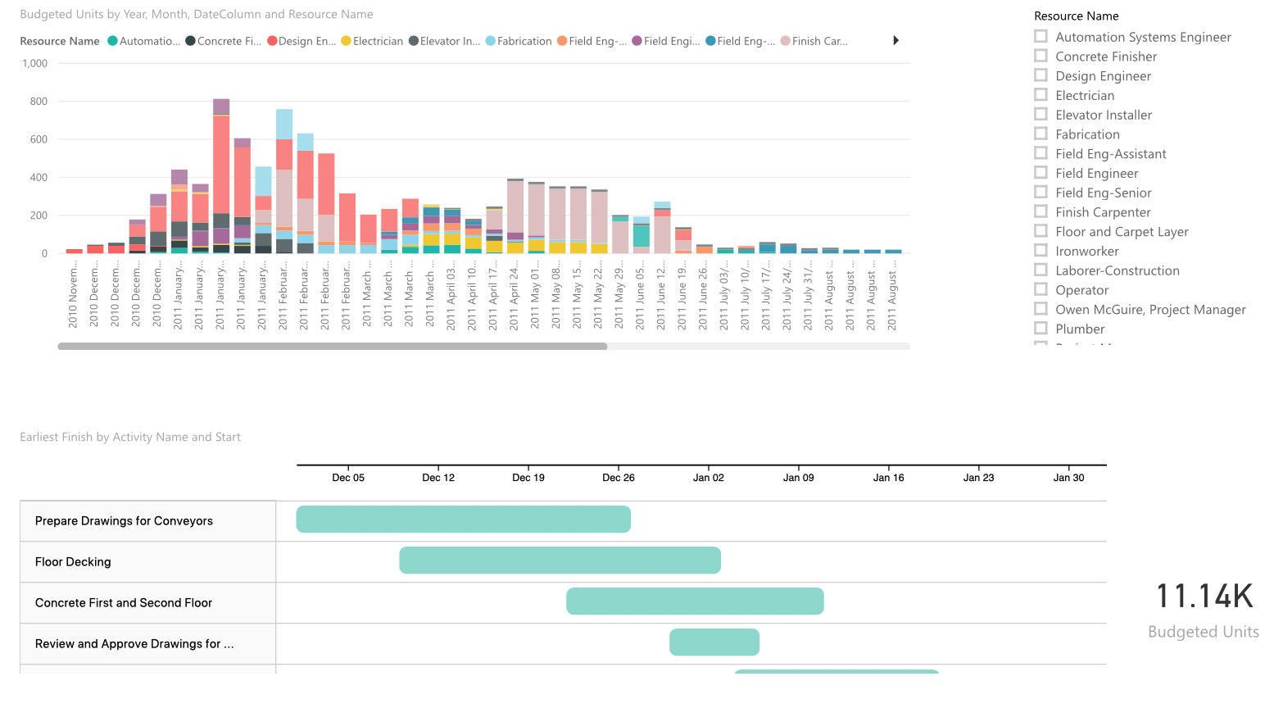Click the 11.14K Budgeted Units card
Image resolution: width=1283 pixels, height=708 pixels.
1204,610
